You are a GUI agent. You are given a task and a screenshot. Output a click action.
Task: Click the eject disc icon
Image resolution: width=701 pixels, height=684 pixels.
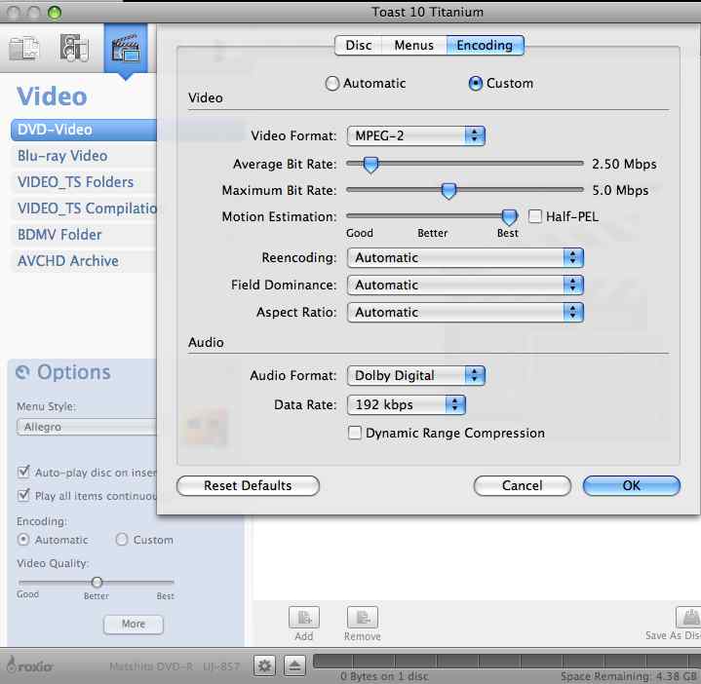pos(294,666)
